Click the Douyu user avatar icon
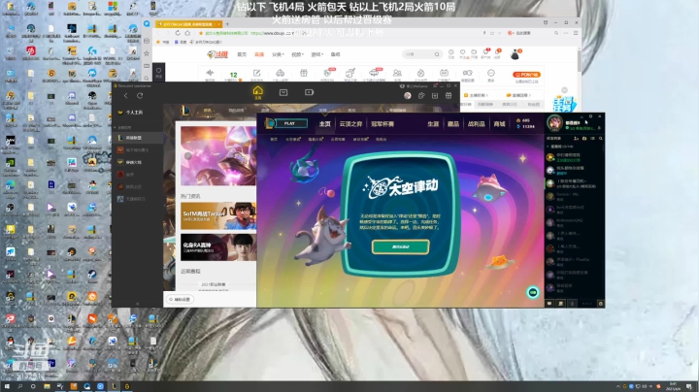699x392 pixels. (x=515, y=54)
